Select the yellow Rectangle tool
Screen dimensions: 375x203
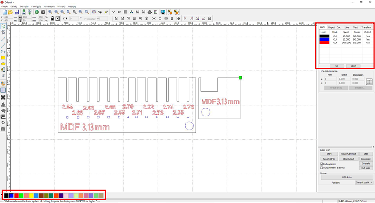pos(3,58)
